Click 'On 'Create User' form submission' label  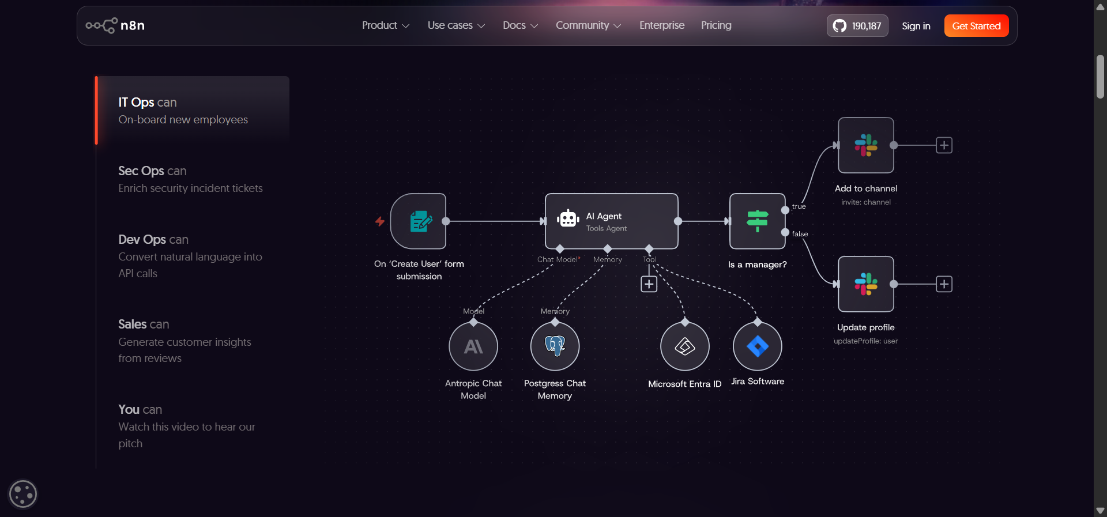tap(419, 270)
